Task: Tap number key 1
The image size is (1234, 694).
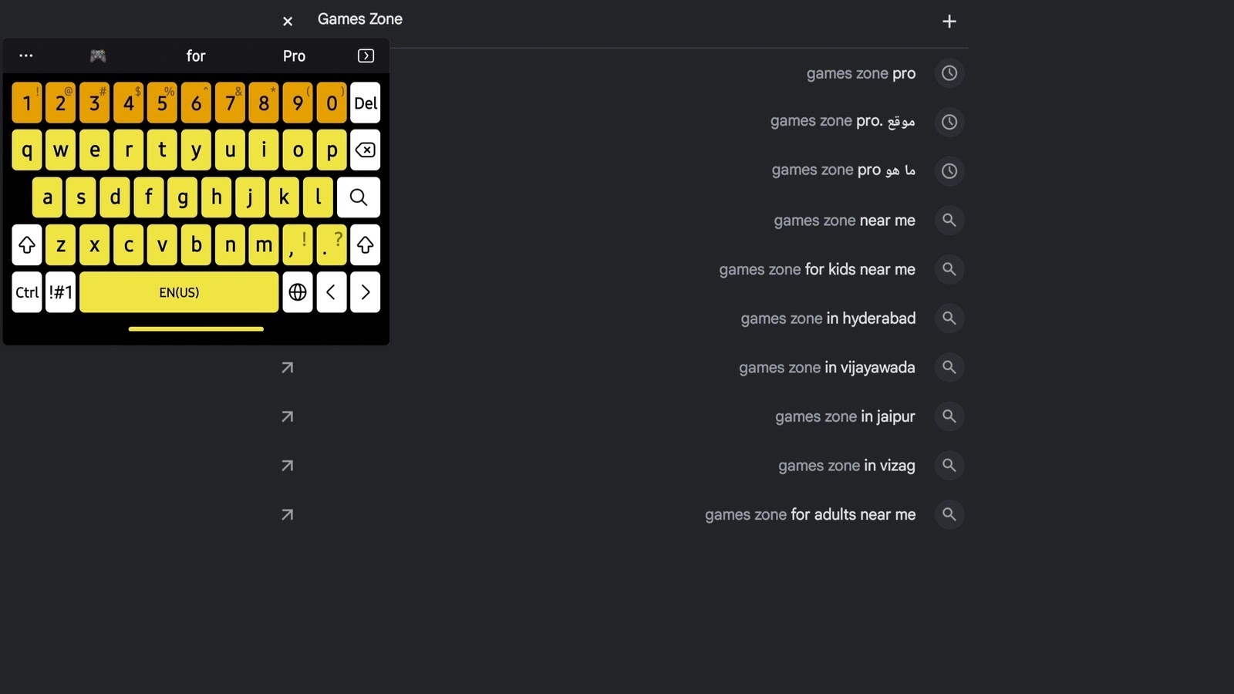Action: click(x=27, y=103)
